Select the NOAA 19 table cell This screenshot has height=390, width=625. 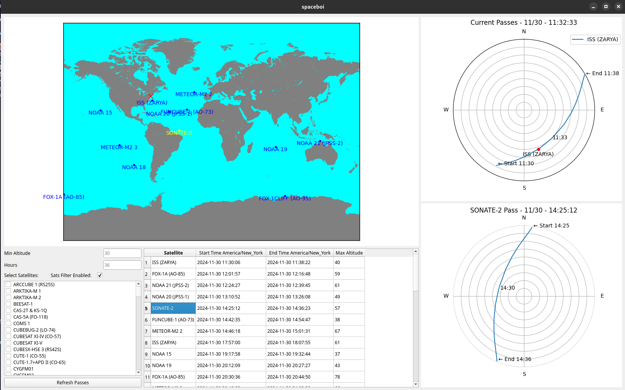click(x=174, y=366)
